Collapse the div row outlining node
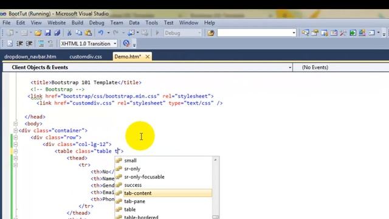 point(16,137)
